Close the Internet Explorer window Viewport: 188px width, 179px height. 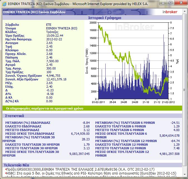pyautogui.click(x=181, y=3)
